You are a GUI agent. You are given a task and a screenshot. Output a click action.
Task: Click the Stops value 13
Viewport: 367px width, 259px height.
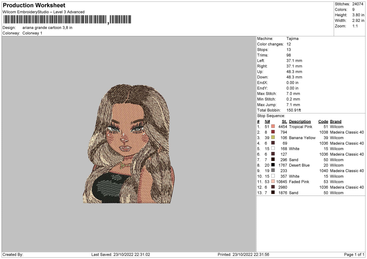click(x=289, y=50)
